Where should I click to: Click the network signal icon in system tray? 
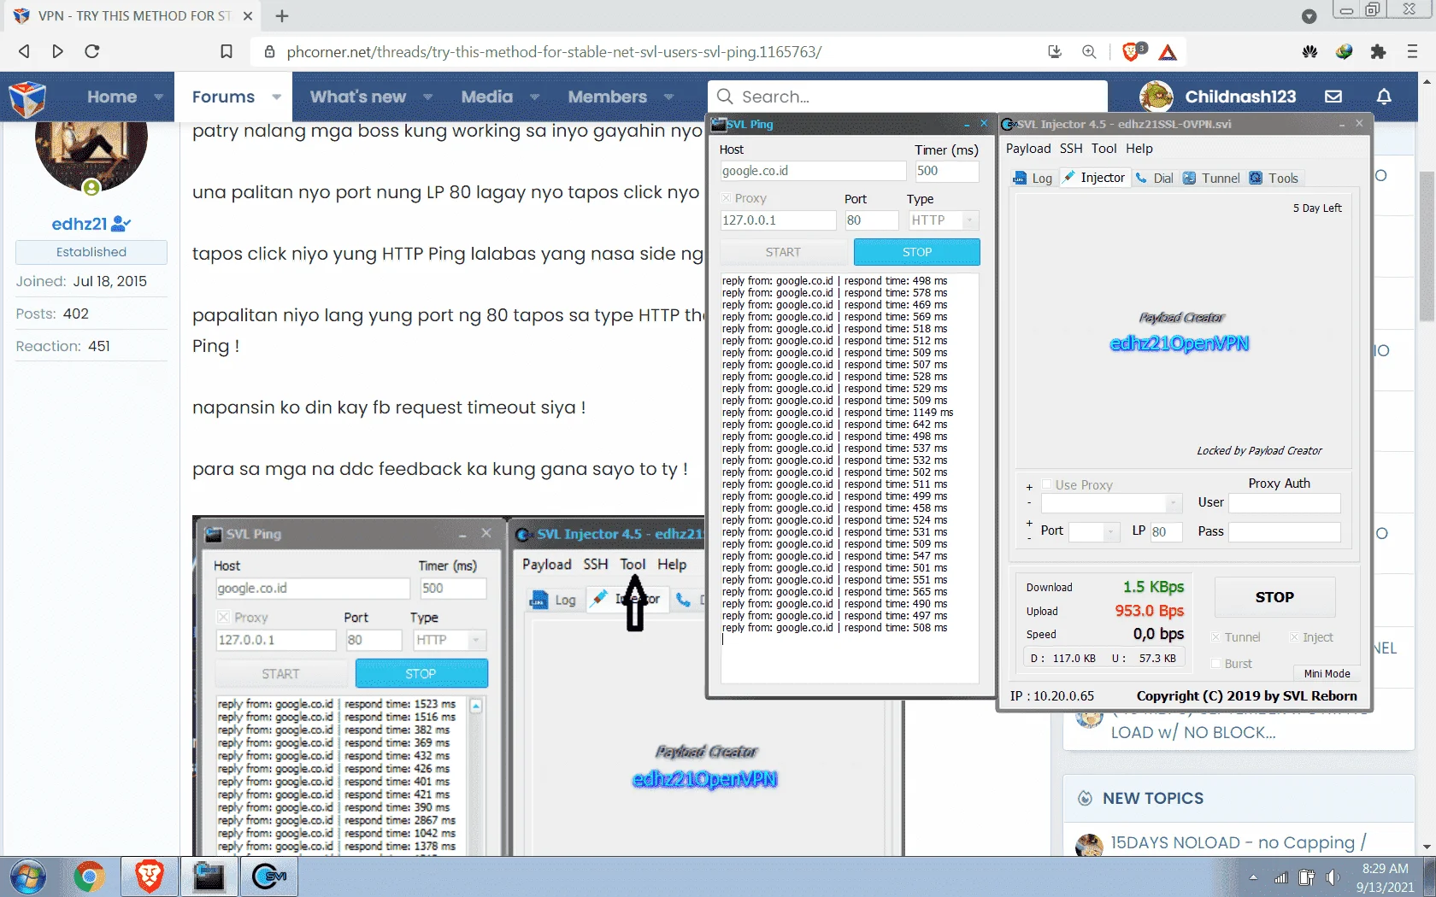[1280, 877]
